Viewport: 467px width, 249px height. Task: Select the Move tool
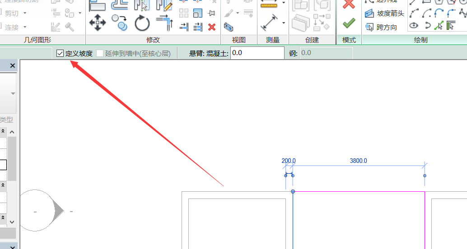pyautogui.click(x=98, y=23)
